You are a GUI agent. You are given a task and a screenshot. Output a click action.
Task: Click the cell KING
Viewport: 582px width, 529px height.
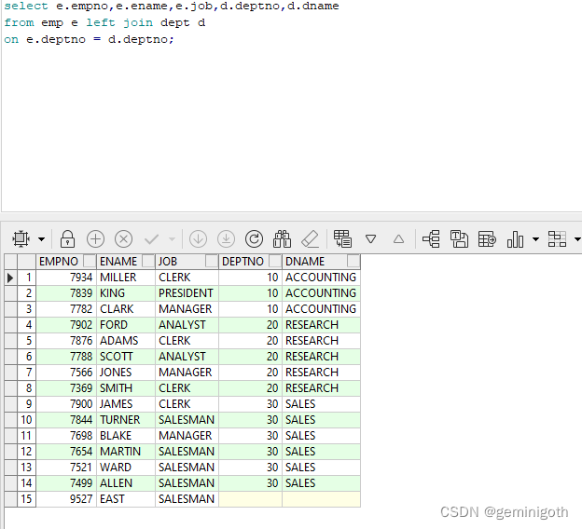tap(126, 293)
